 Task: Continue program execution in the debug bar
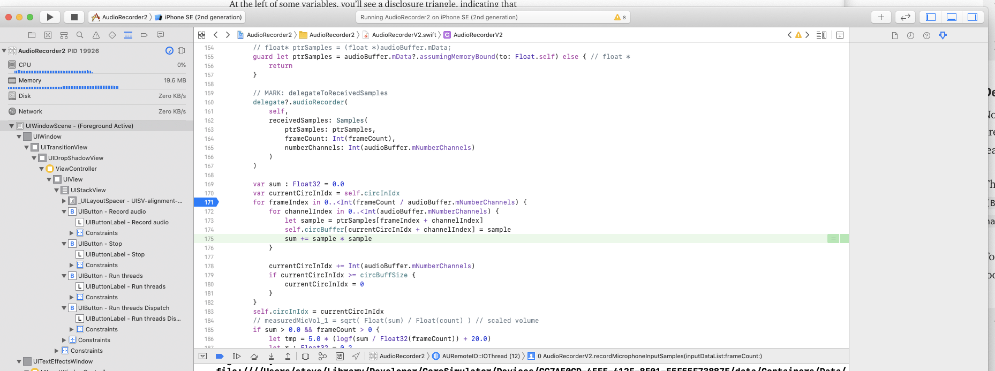tap(237, 356)
